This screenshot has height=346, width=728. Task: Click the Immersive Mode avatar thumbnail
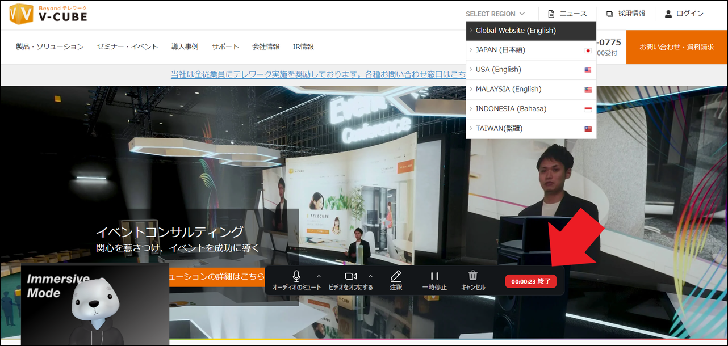95,304
